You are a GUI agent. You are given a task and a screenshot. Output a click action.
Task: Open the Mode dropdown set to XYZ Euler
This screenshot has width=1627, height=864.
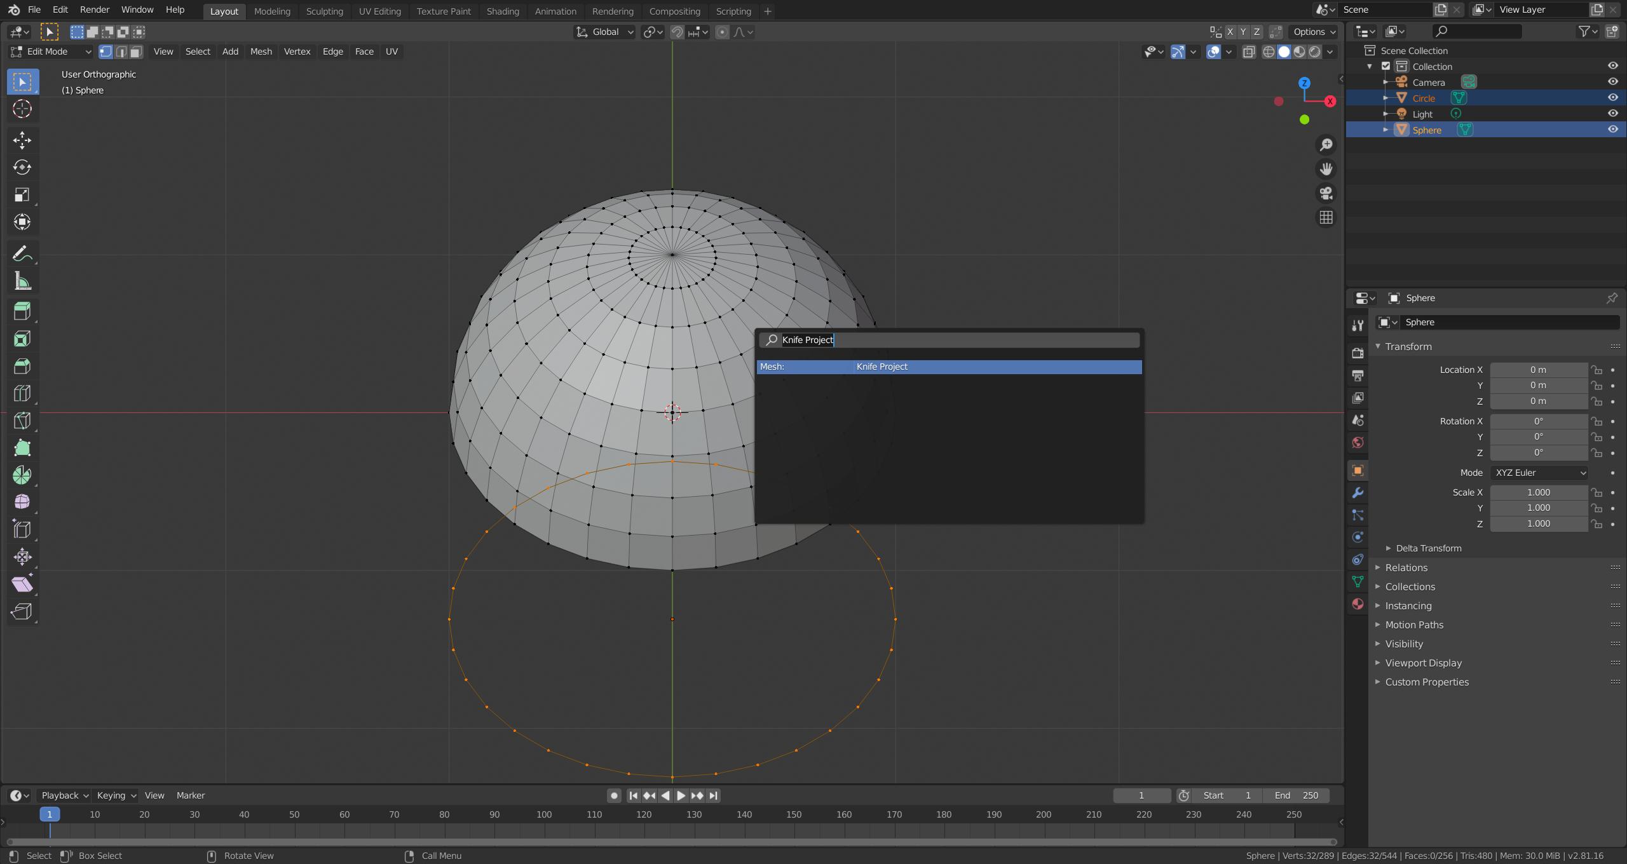point(1539,473)
